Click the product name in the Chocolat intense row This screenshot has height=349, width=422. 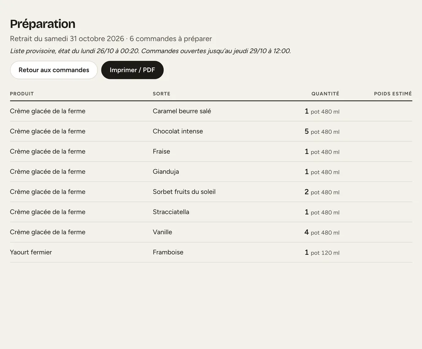click(x=48, y=131)
